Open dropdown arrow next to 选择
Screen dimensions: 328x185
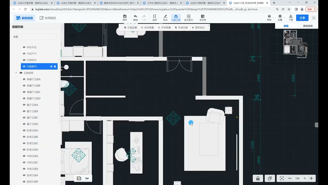[x=158, y=18]
